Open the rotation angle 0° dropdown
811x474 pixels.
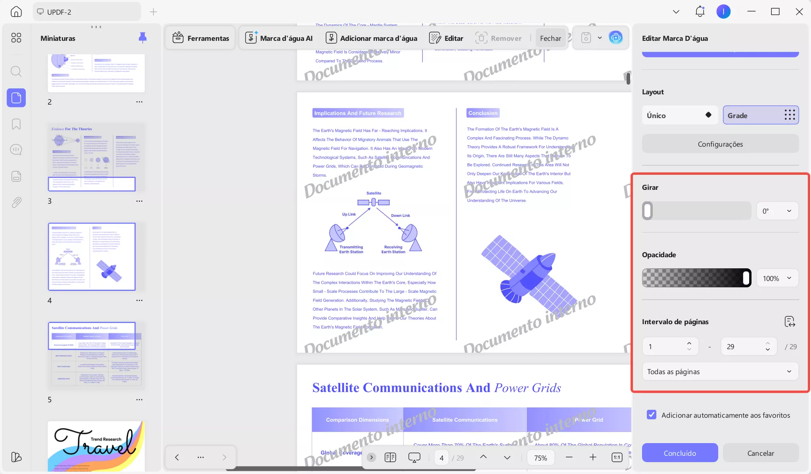(x=777, y=211)
